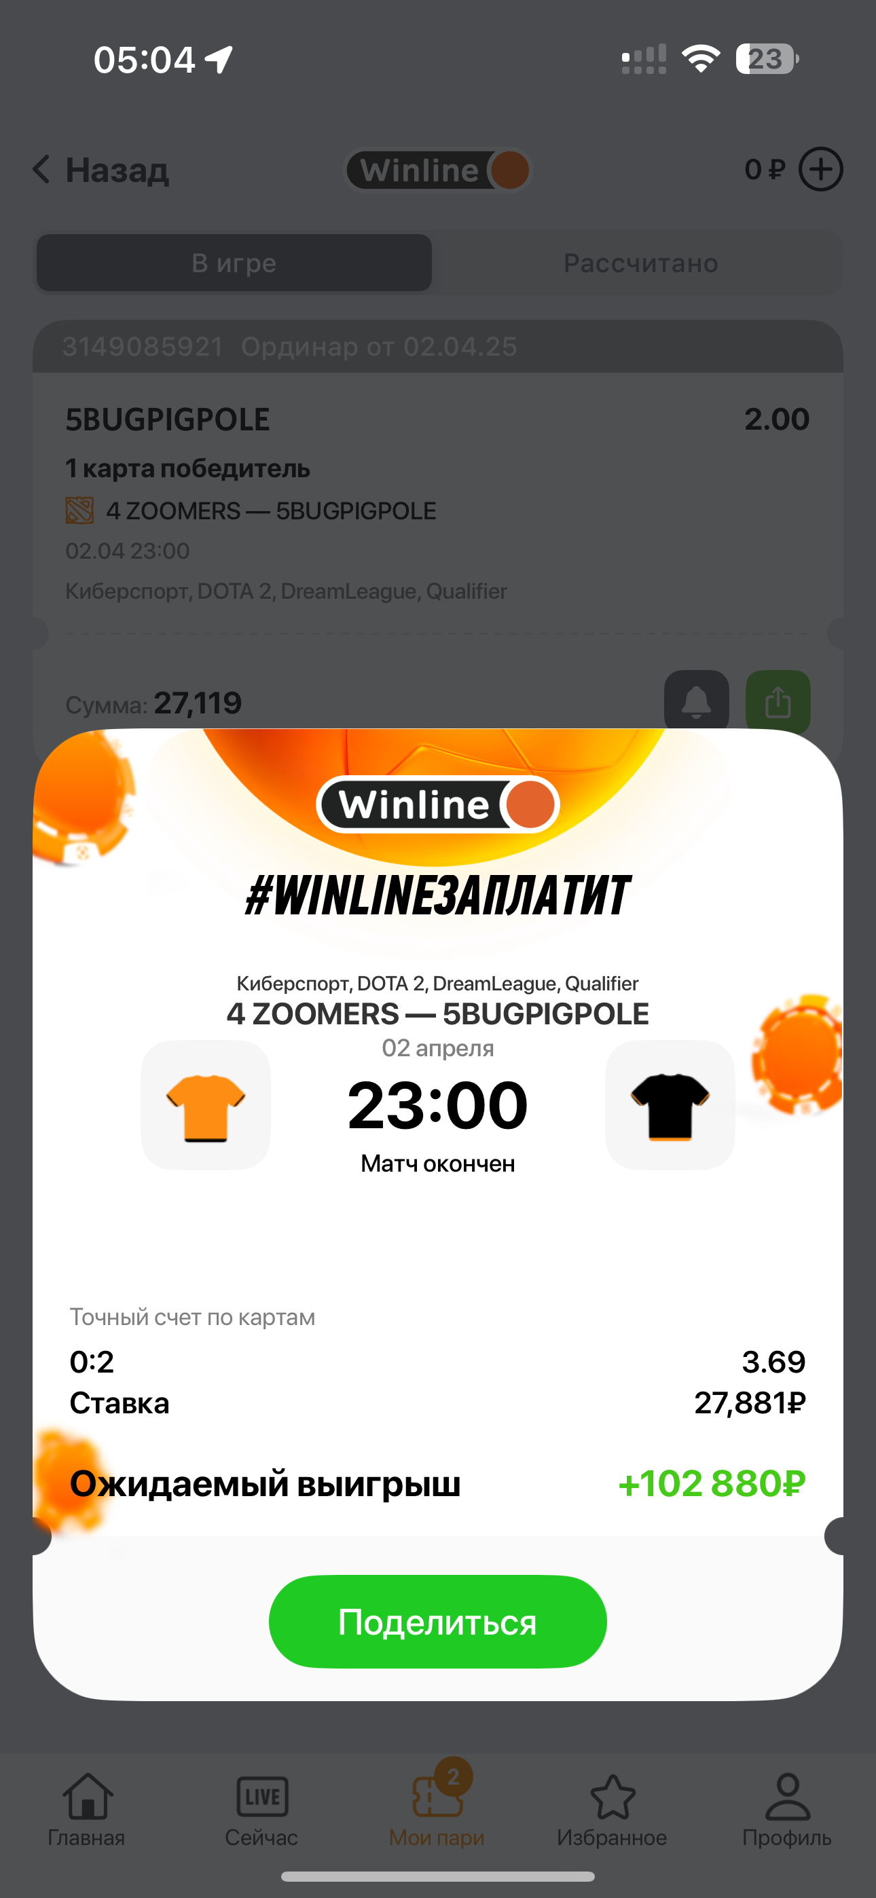Open deposit with the plus circle icon

click(x=821, y=170)
